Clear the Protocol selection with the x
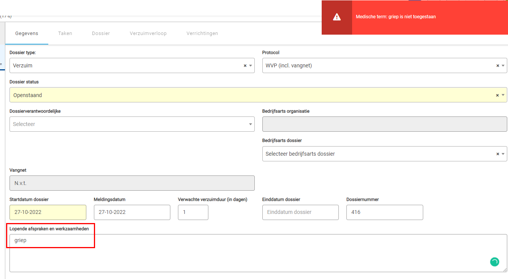This screenshot has height=279, width=508. point(498,66)
